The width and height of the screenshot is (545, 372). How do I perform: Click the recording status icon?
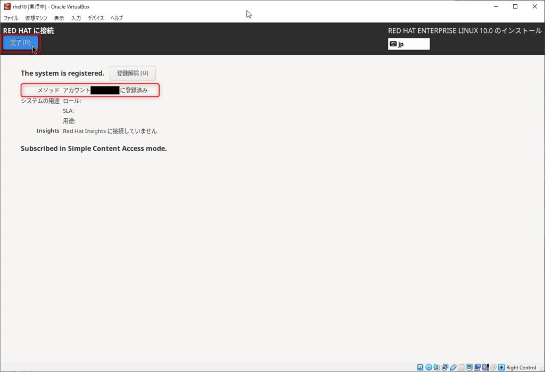point(477,367)
